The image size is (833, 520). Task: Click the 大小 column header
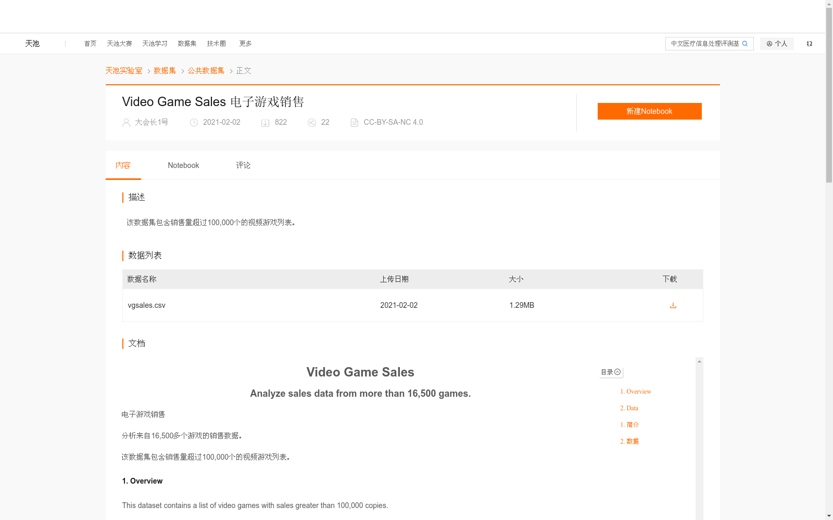coord(516,279)
